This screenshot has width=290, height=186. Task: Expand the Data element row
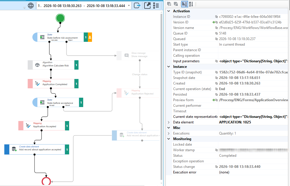(x=169, y=122)
